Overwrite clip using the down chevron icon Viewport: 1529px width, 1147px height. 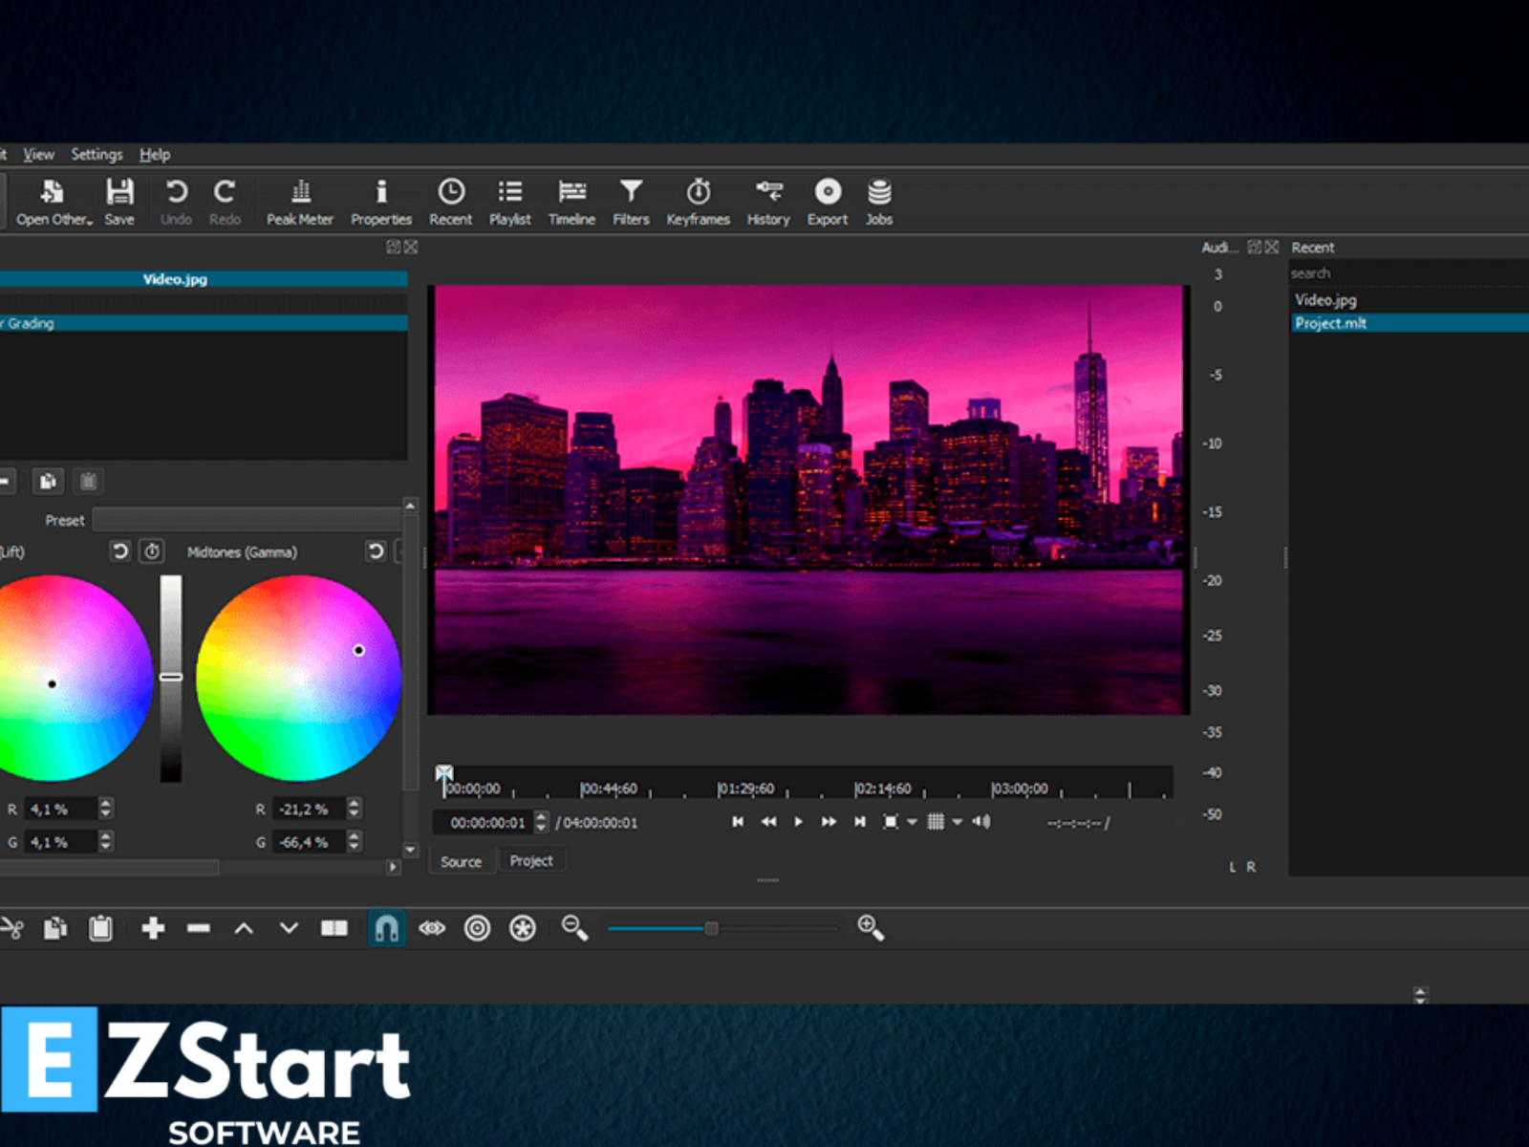pyautogui.click(x=289, y=928)
